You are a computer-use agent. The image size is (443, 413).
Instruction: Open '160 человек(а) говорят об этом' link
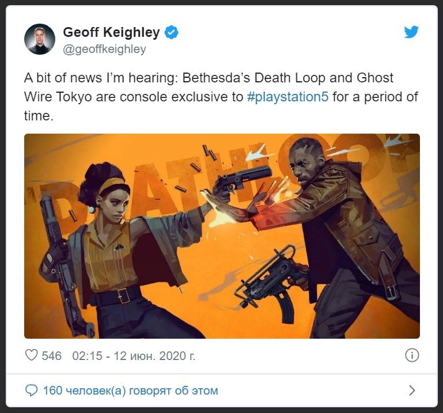[131, 391]
